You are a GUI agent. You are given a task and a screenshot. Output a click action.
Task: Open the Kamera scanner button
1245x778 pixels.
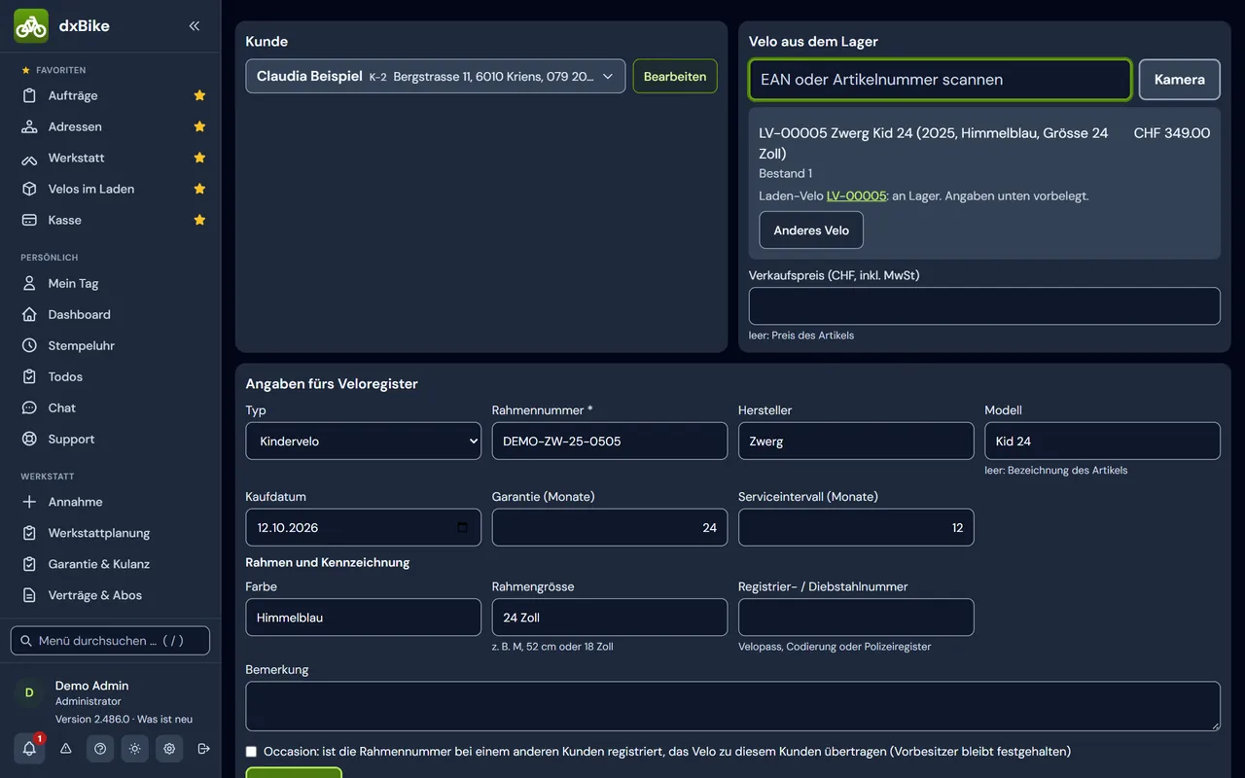1180,80
